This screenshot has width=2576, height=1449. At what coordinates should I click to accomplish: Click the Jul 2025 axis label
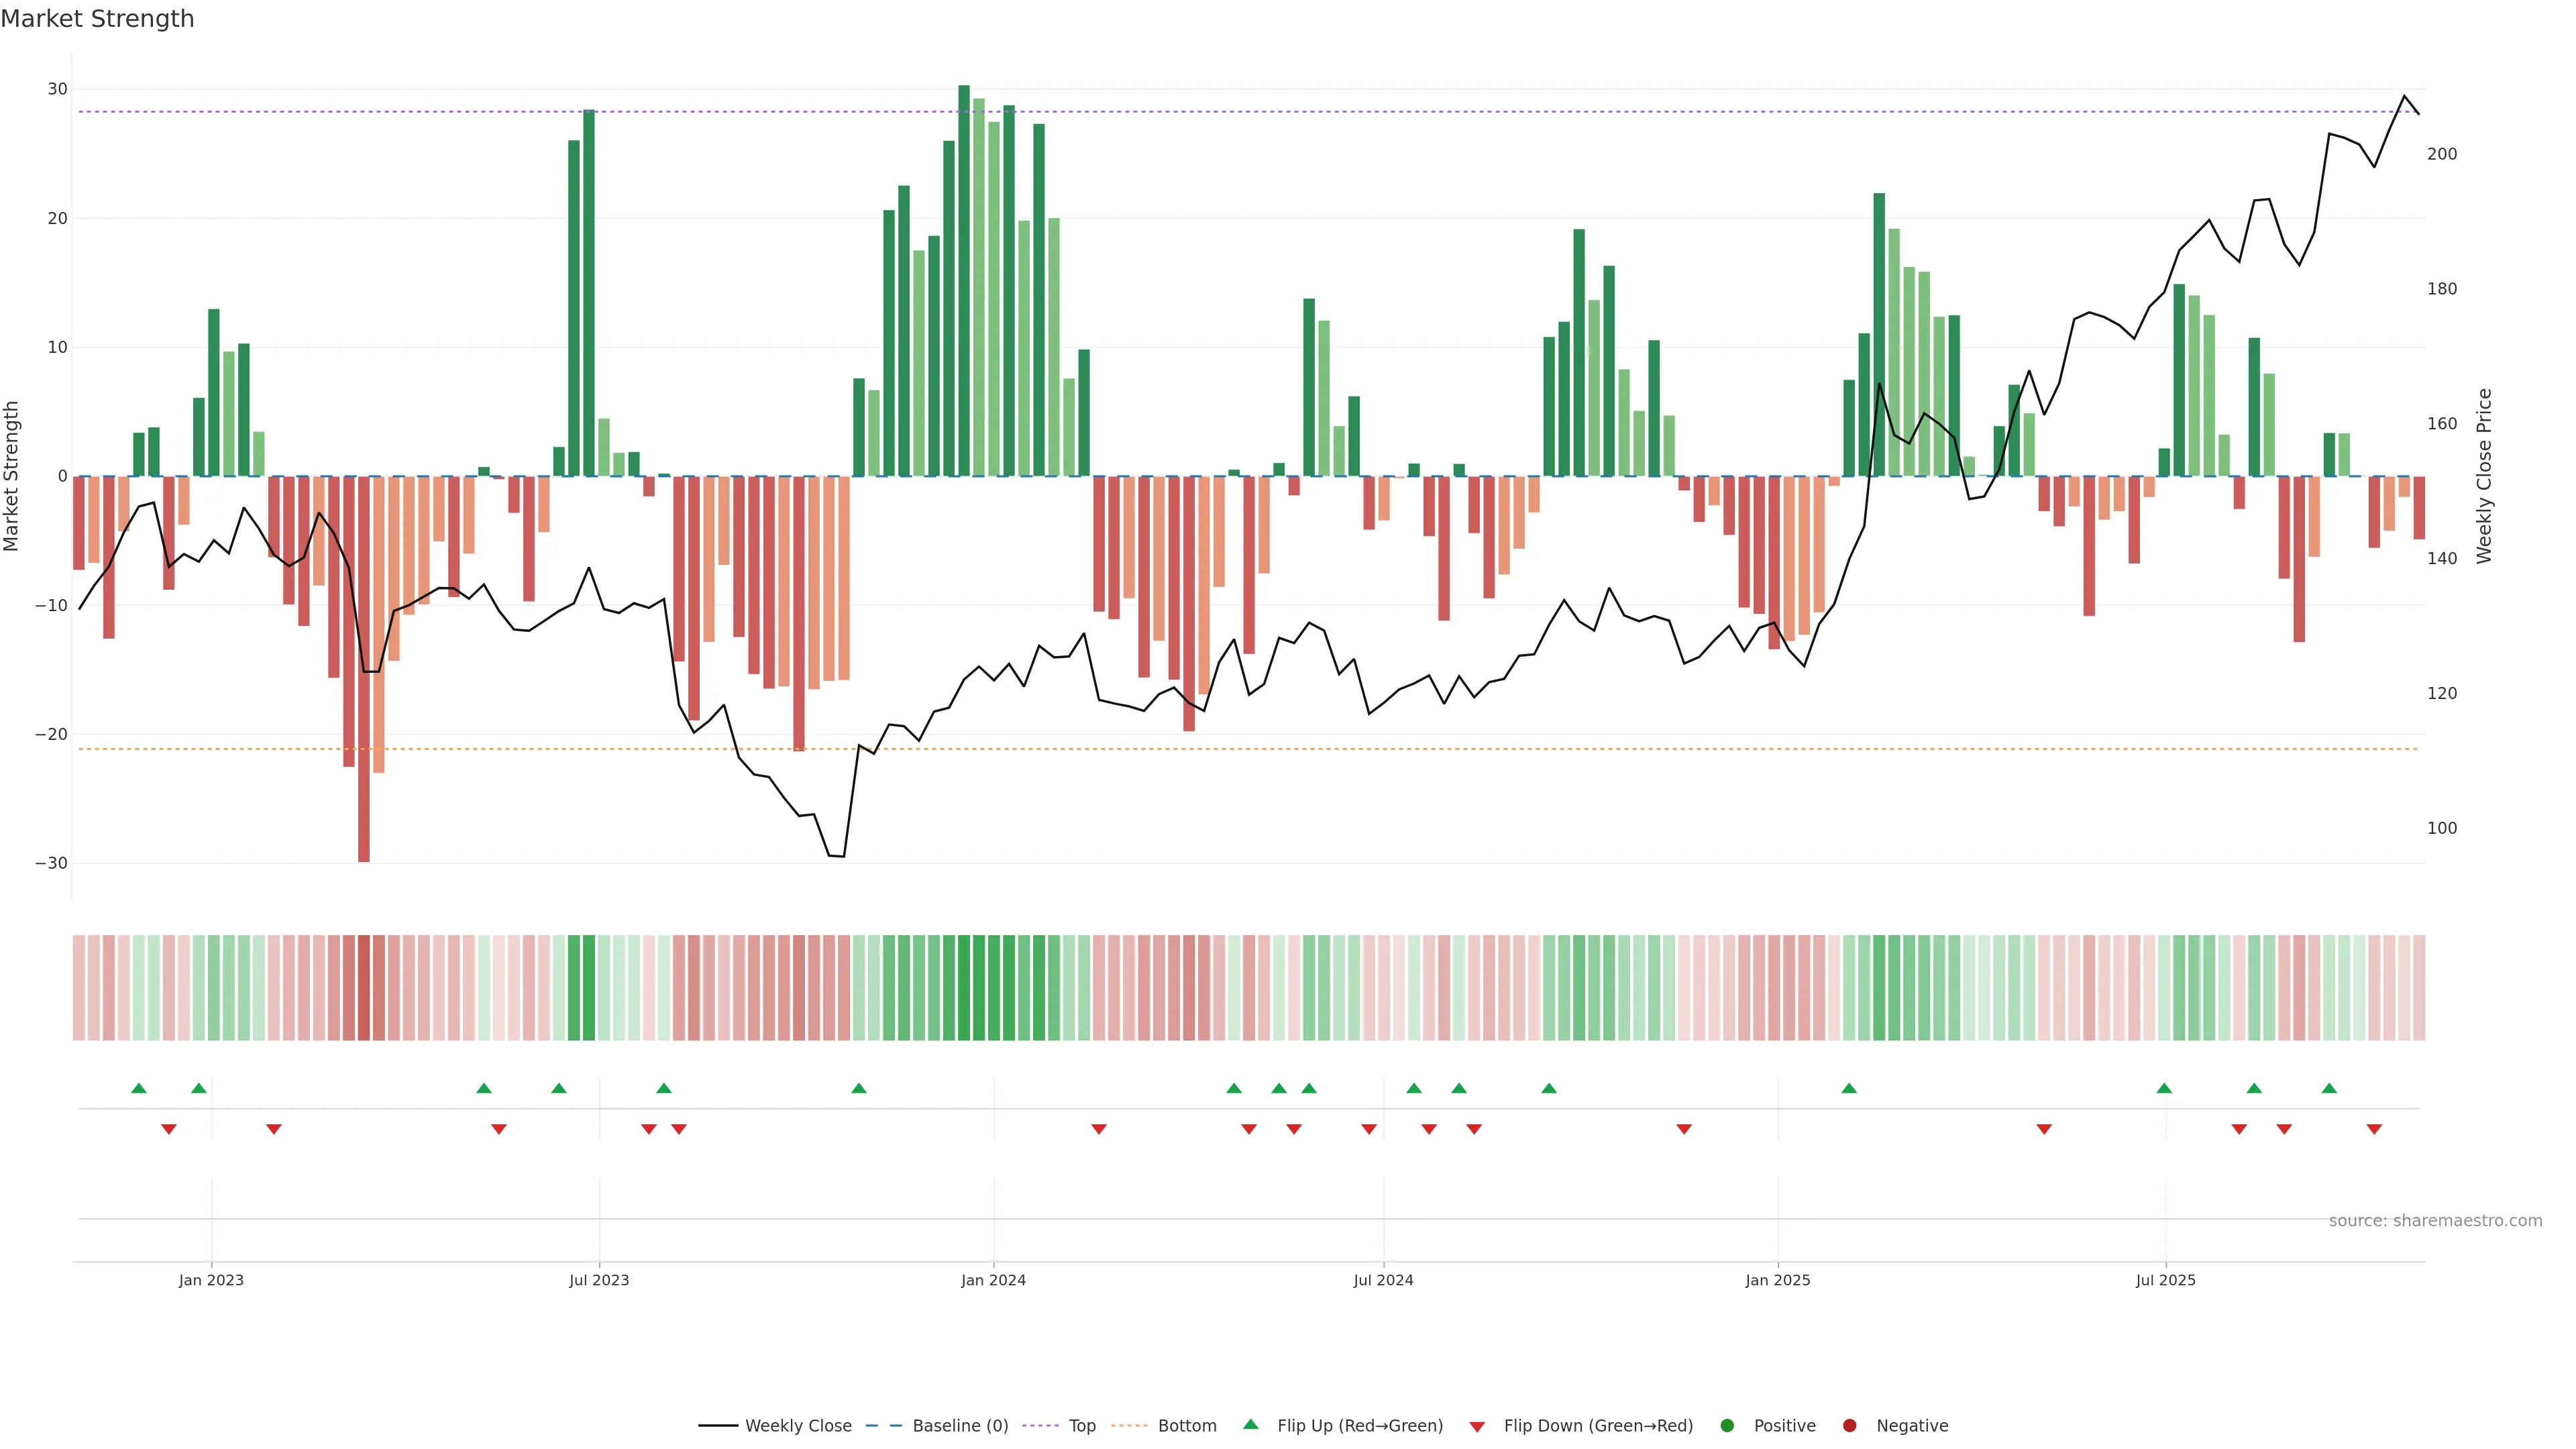(x=2165, y=1280)
